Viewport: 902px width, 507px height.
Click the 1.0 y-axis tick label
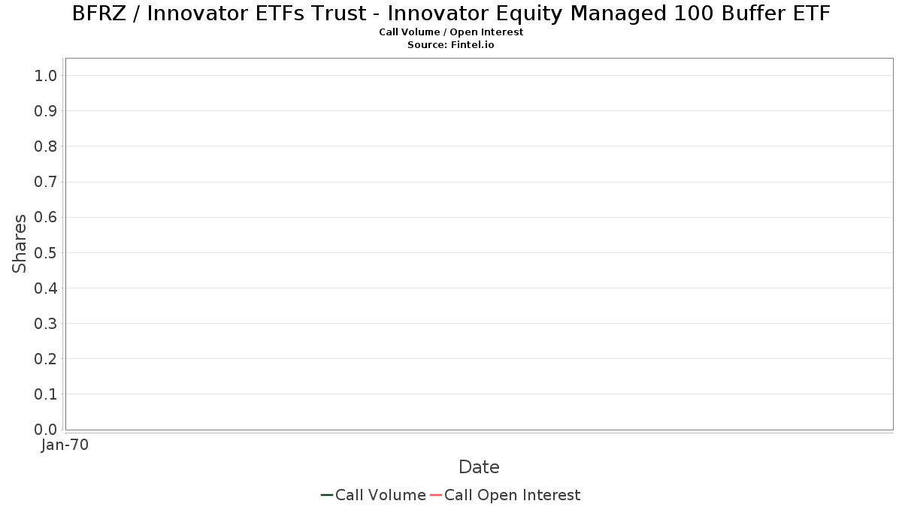tap(46, 75)
